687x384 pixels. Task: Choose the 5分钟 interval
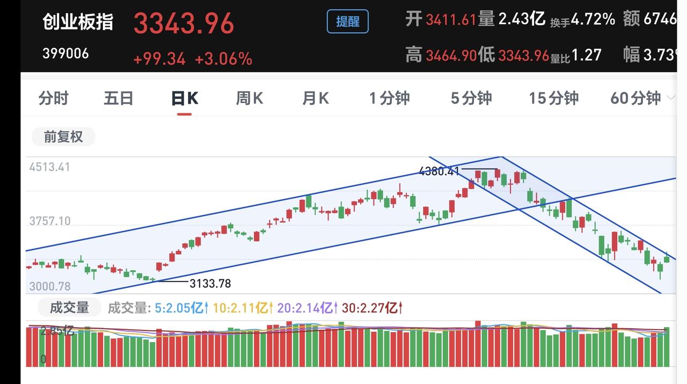click(x=471, y=98)
